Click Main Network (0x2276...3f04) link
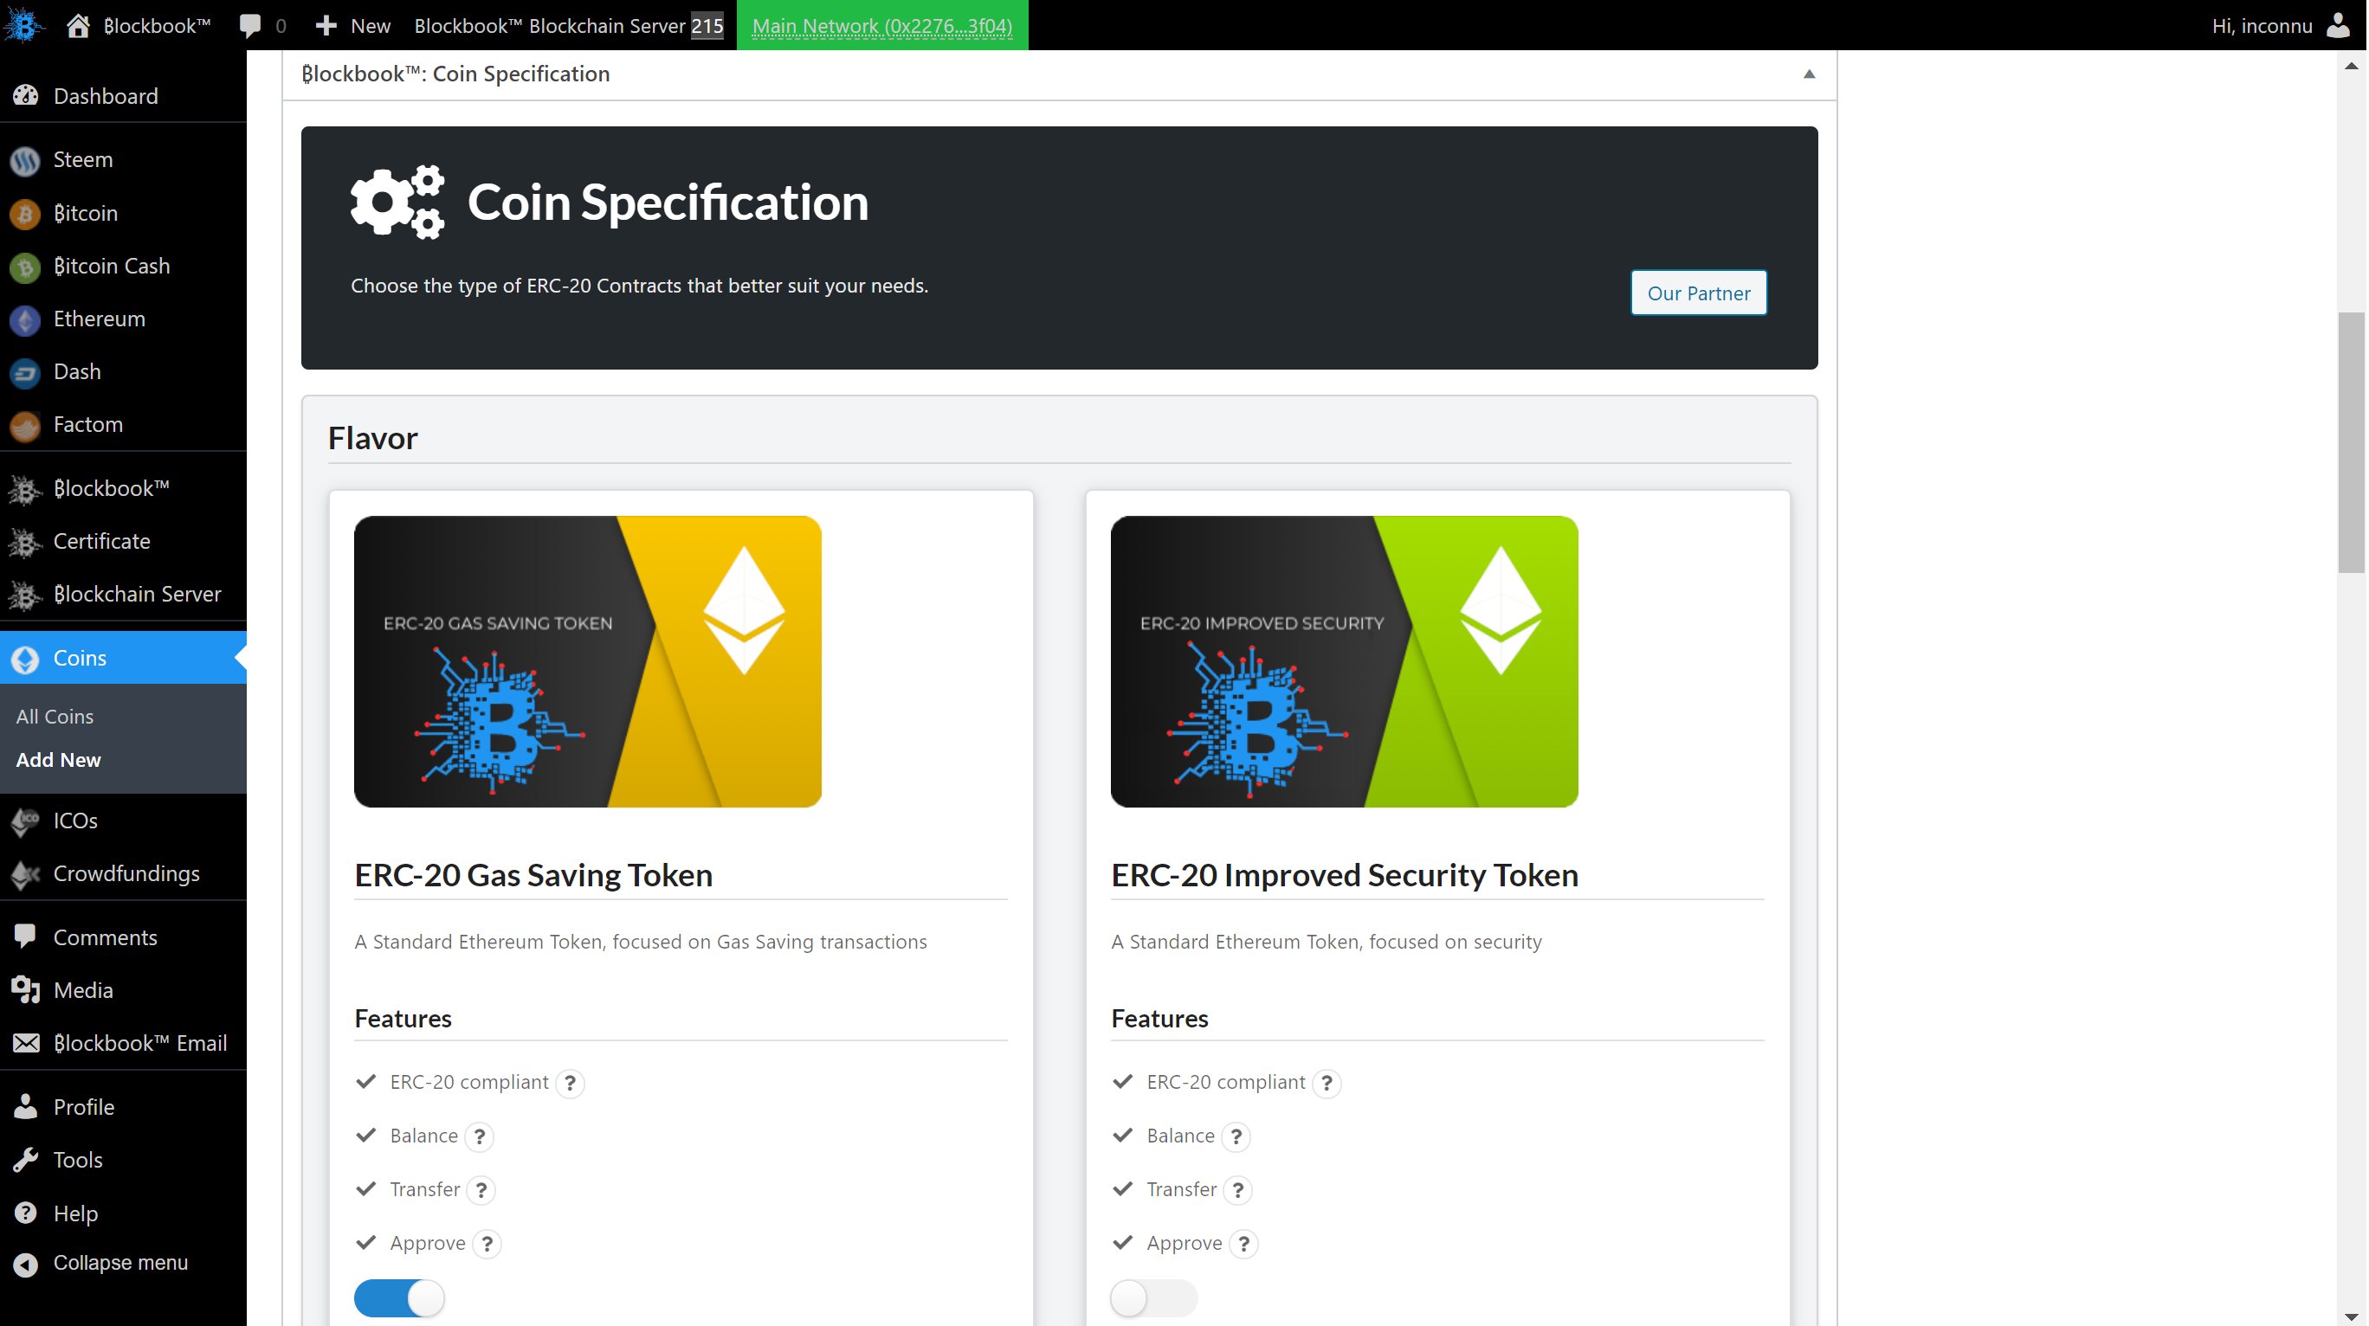This screenshot has height=1326, width=2369. [x=882, y=25]
